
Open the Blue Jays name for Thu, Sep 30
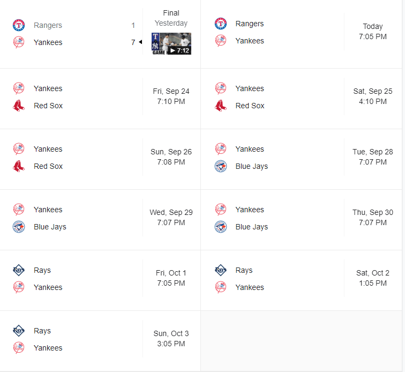252,227
